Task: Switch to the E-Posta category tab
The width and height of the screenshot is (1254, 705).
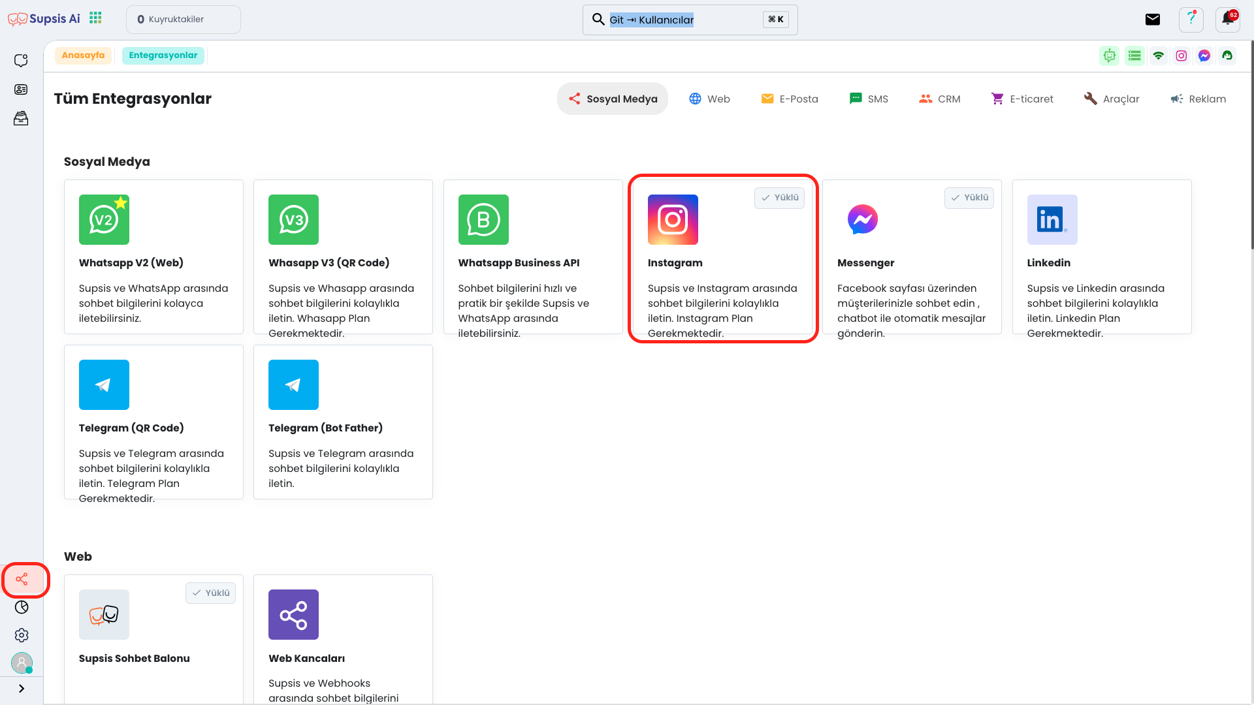Action: pos(790,99)
